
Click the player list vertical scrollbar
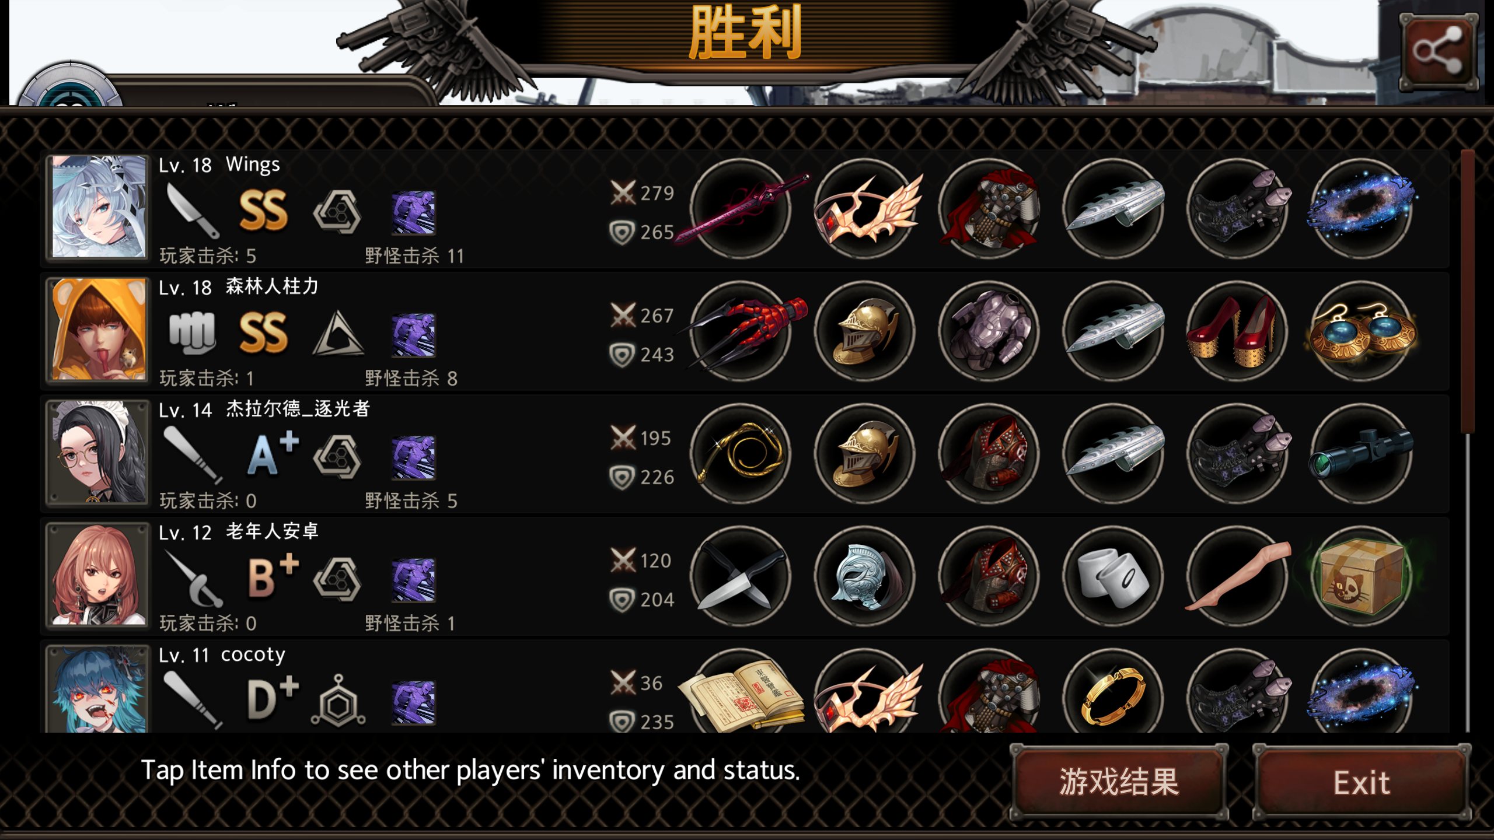pos(1468,440)
